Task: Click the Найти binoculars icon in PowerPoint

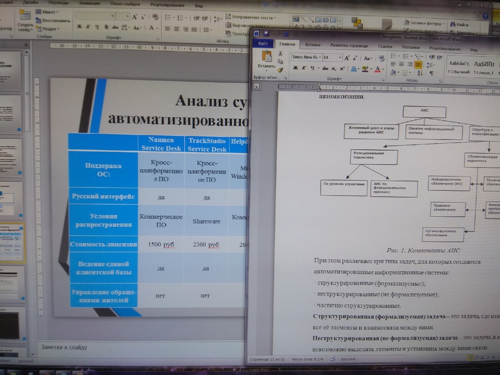Action: [x=453, y=24]
